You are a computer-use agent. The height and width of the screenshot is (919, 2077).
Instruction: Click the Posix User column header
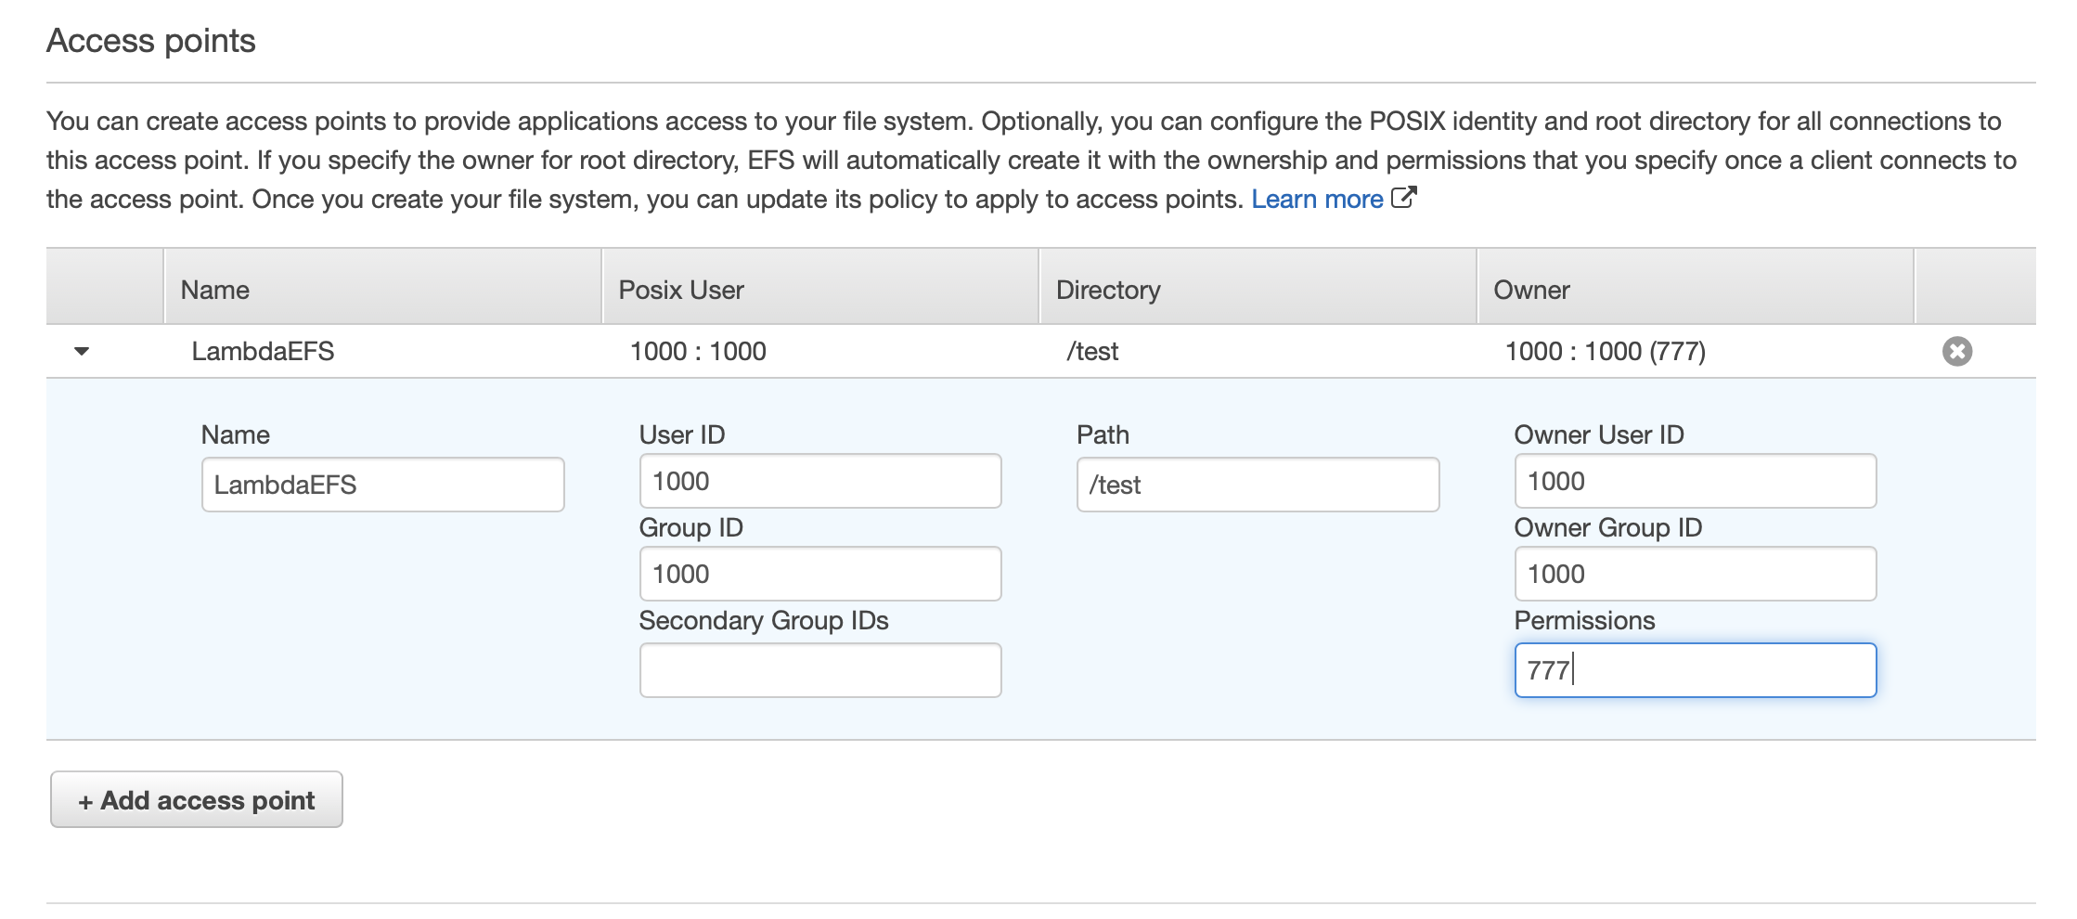(x=681, y=290)
